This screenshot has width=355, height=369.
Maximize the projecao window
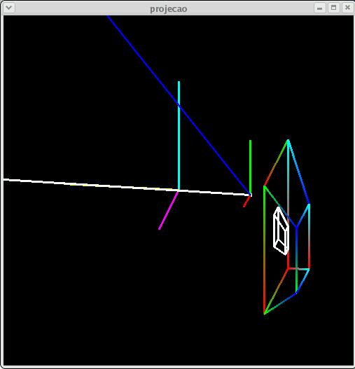point(333,8)
